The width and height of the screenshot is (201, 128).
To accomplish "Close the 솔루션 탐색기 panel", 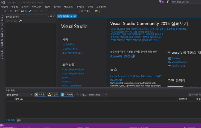I will coord(54,16).
